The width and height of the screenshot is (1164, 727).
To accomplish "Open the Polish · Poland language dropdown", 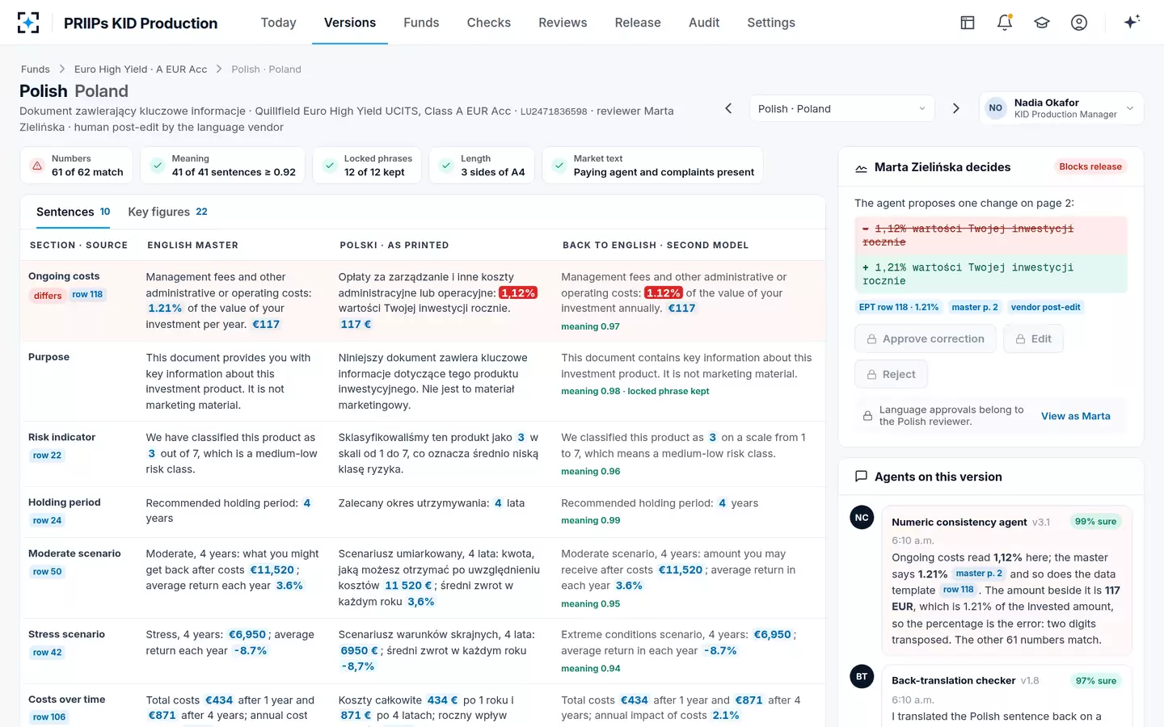I will [841, 109].
